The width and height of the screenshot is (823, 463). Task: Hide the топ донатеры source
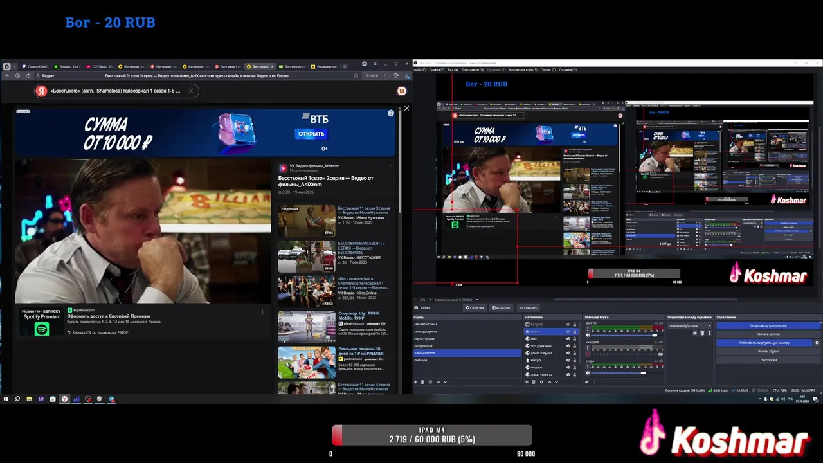pyautogui.click(x=568, y=345)
